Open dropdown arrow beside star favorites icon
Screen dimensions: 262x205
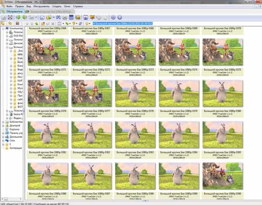click(x=90, y=24)
